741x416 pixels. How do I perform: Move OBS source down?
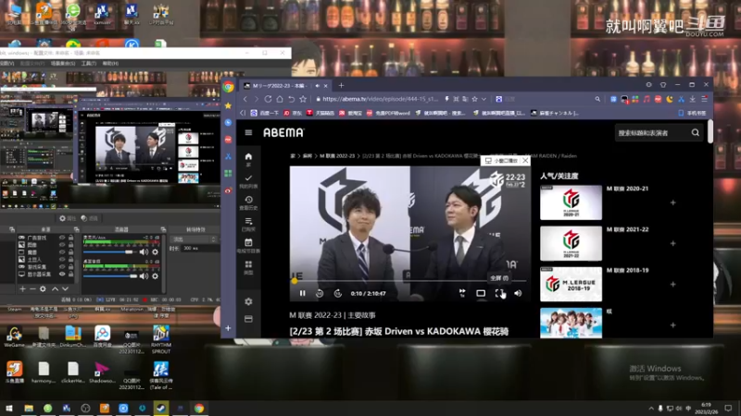(x=65, y=288)
